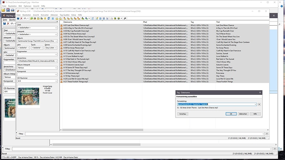Viewport: 285px width, 160px height.
Task: Select file 4-15 Autumn Leaves.mp3
Action: tap(74, 65)
